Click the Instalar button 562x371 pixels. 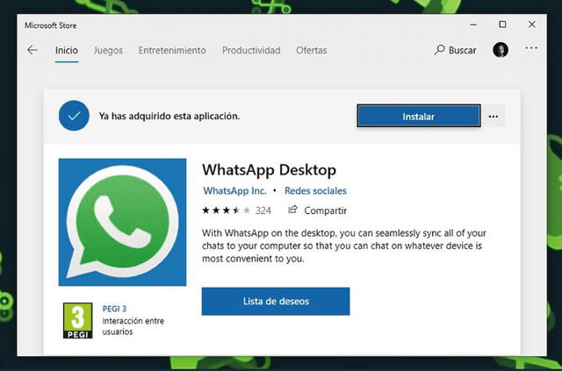419,116
